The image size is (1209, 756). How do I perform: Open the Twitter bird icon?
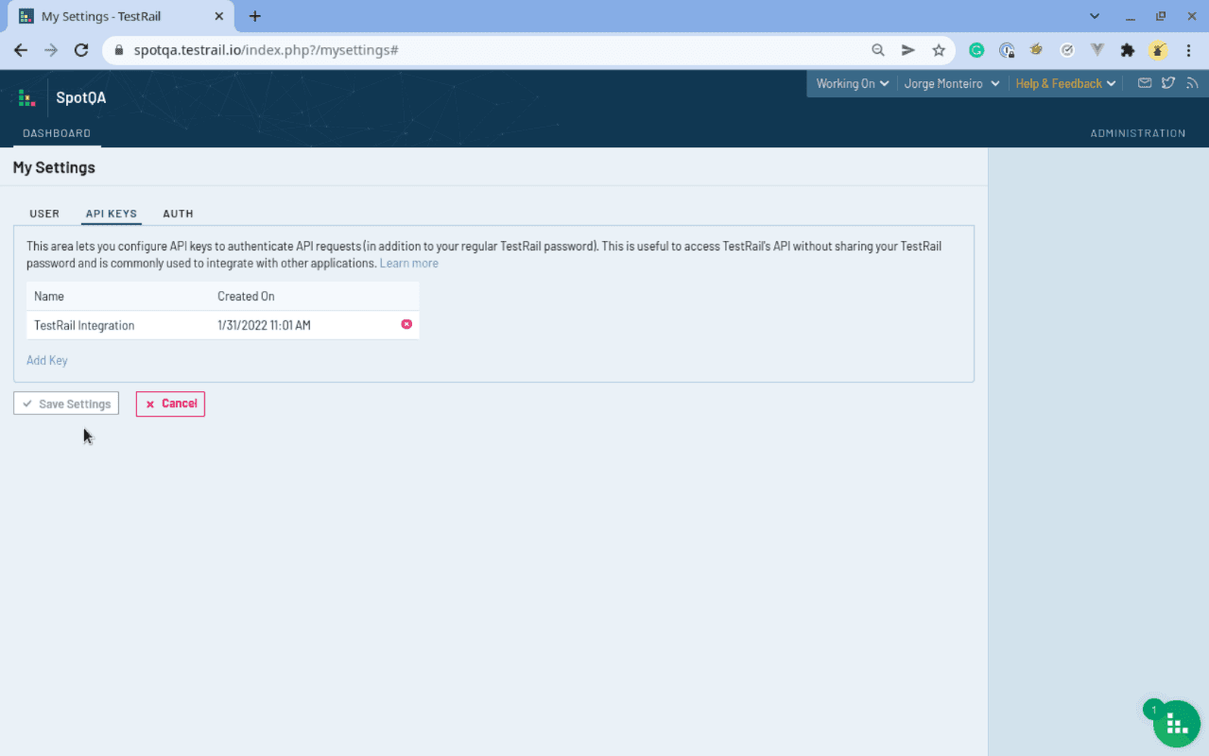tap(1168, 83)
